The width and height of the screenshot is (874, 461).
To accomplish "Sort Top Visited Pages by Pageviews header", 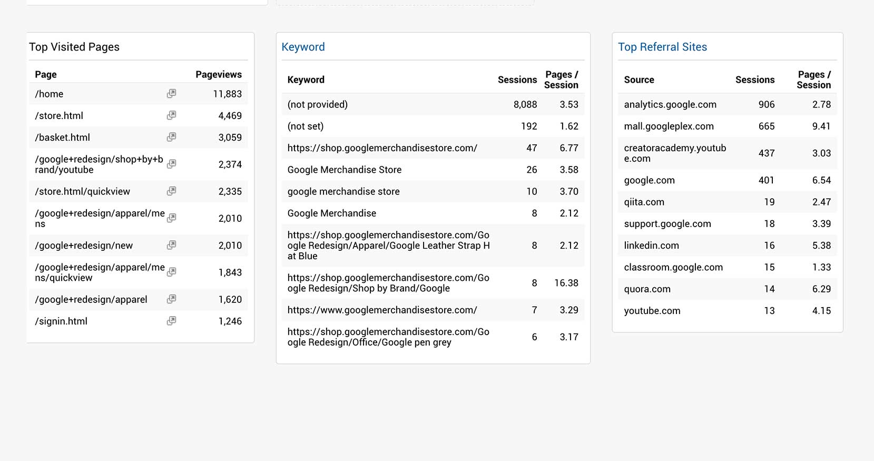I will point(219,74).
